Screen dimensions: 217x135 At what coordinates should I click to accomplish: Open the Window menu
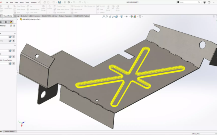[34, 3]
